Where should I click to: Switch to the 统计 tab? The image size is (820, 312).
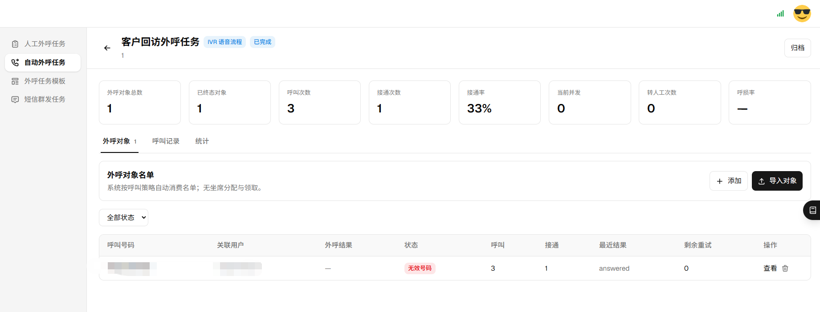[202, 141]
